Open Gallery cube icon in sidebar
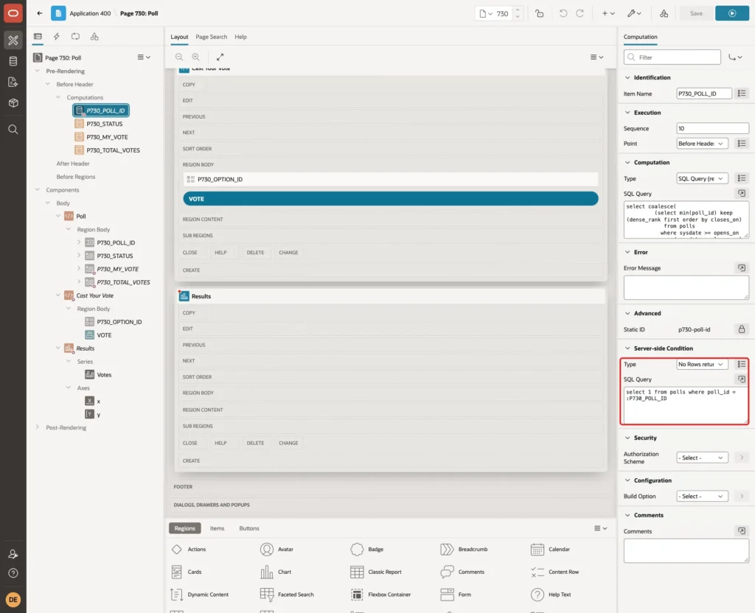This screenshot has height=613, width=755. point(13,102)
